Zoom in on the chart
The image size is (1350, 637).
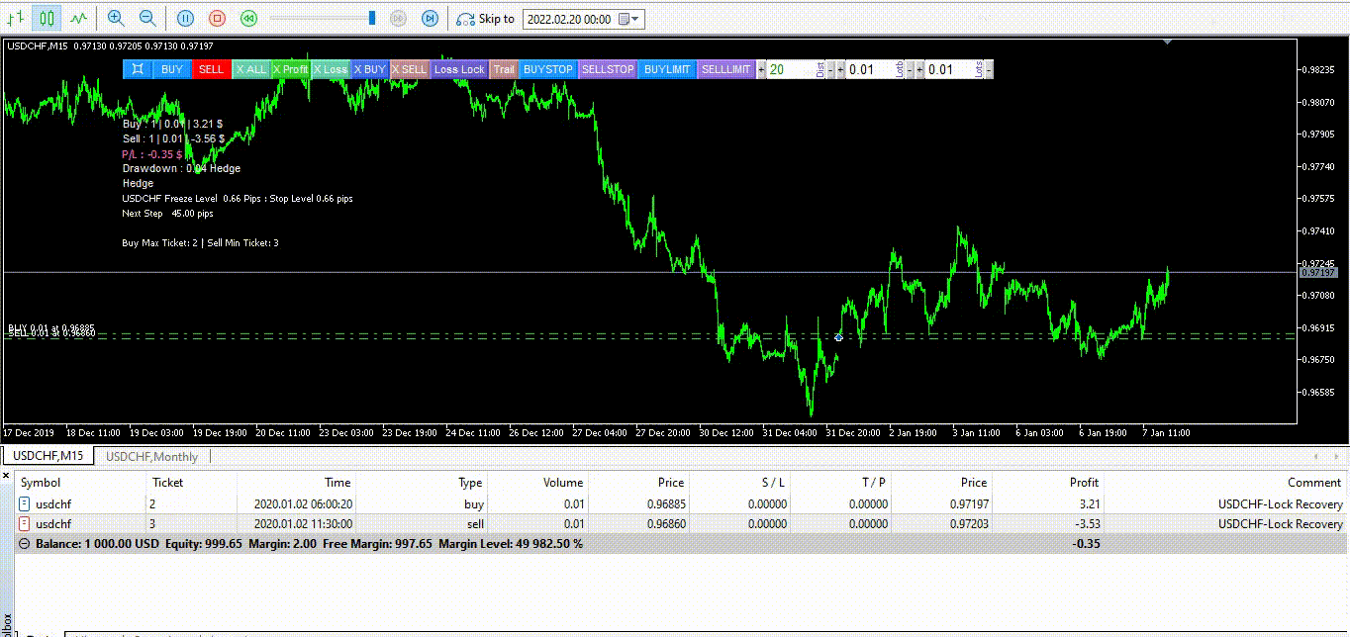(116, 18)
